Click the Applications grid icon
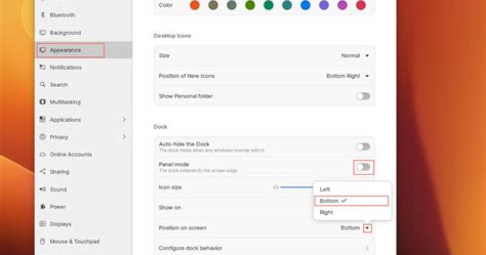 click(x=43, y=119)
